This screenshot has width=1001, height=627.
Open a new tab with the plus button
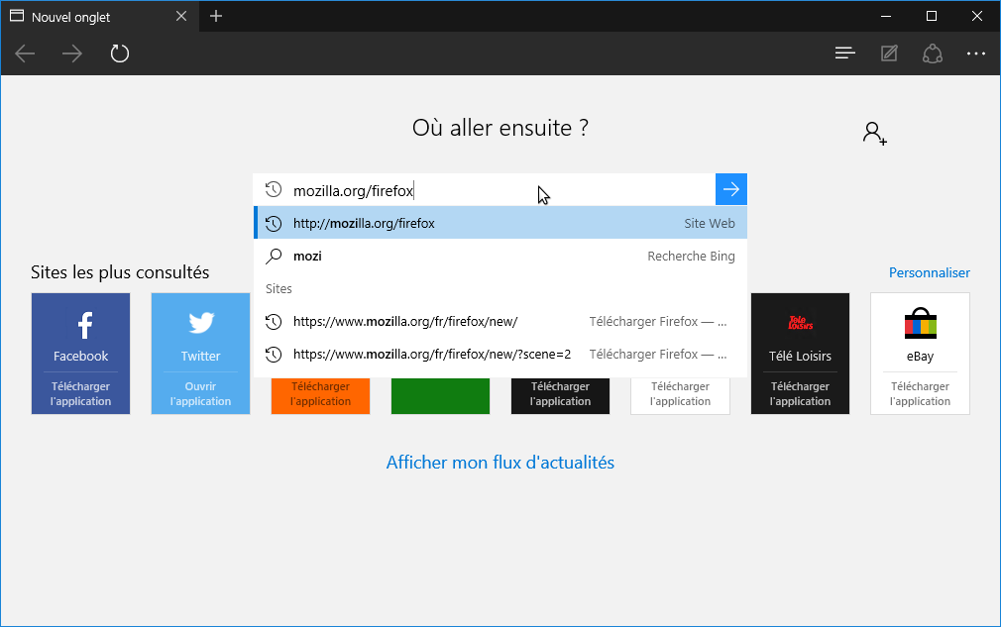coord(215,16)
